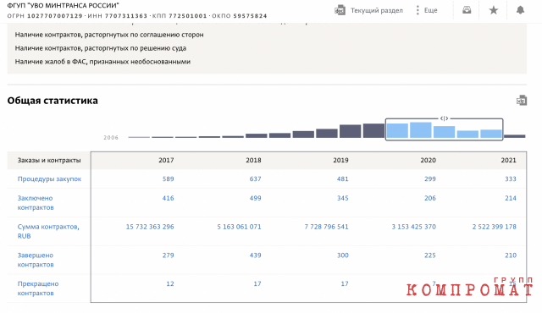
Task: Click contract sum 7 728 796 541
Action: coord(326,227)
